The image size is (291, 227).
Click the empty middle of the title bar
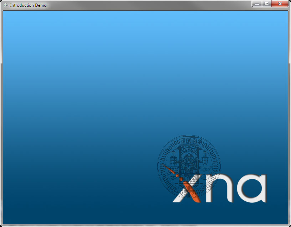143,5
